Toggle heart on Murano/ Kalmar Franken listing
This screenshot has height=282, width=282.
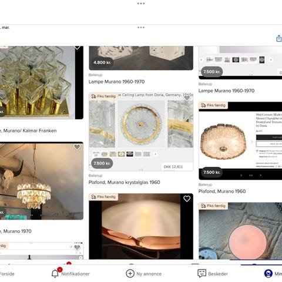coord(77,48)
